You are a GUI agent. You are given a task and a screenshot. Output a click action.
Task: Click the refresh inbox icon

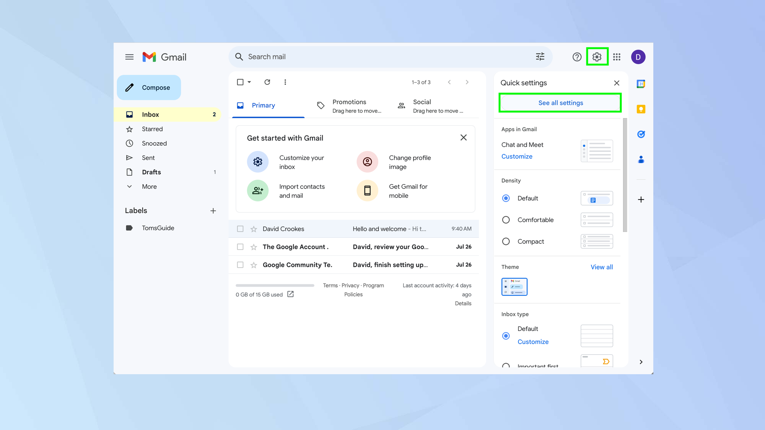pyautogui.click(x=267, y=82)
